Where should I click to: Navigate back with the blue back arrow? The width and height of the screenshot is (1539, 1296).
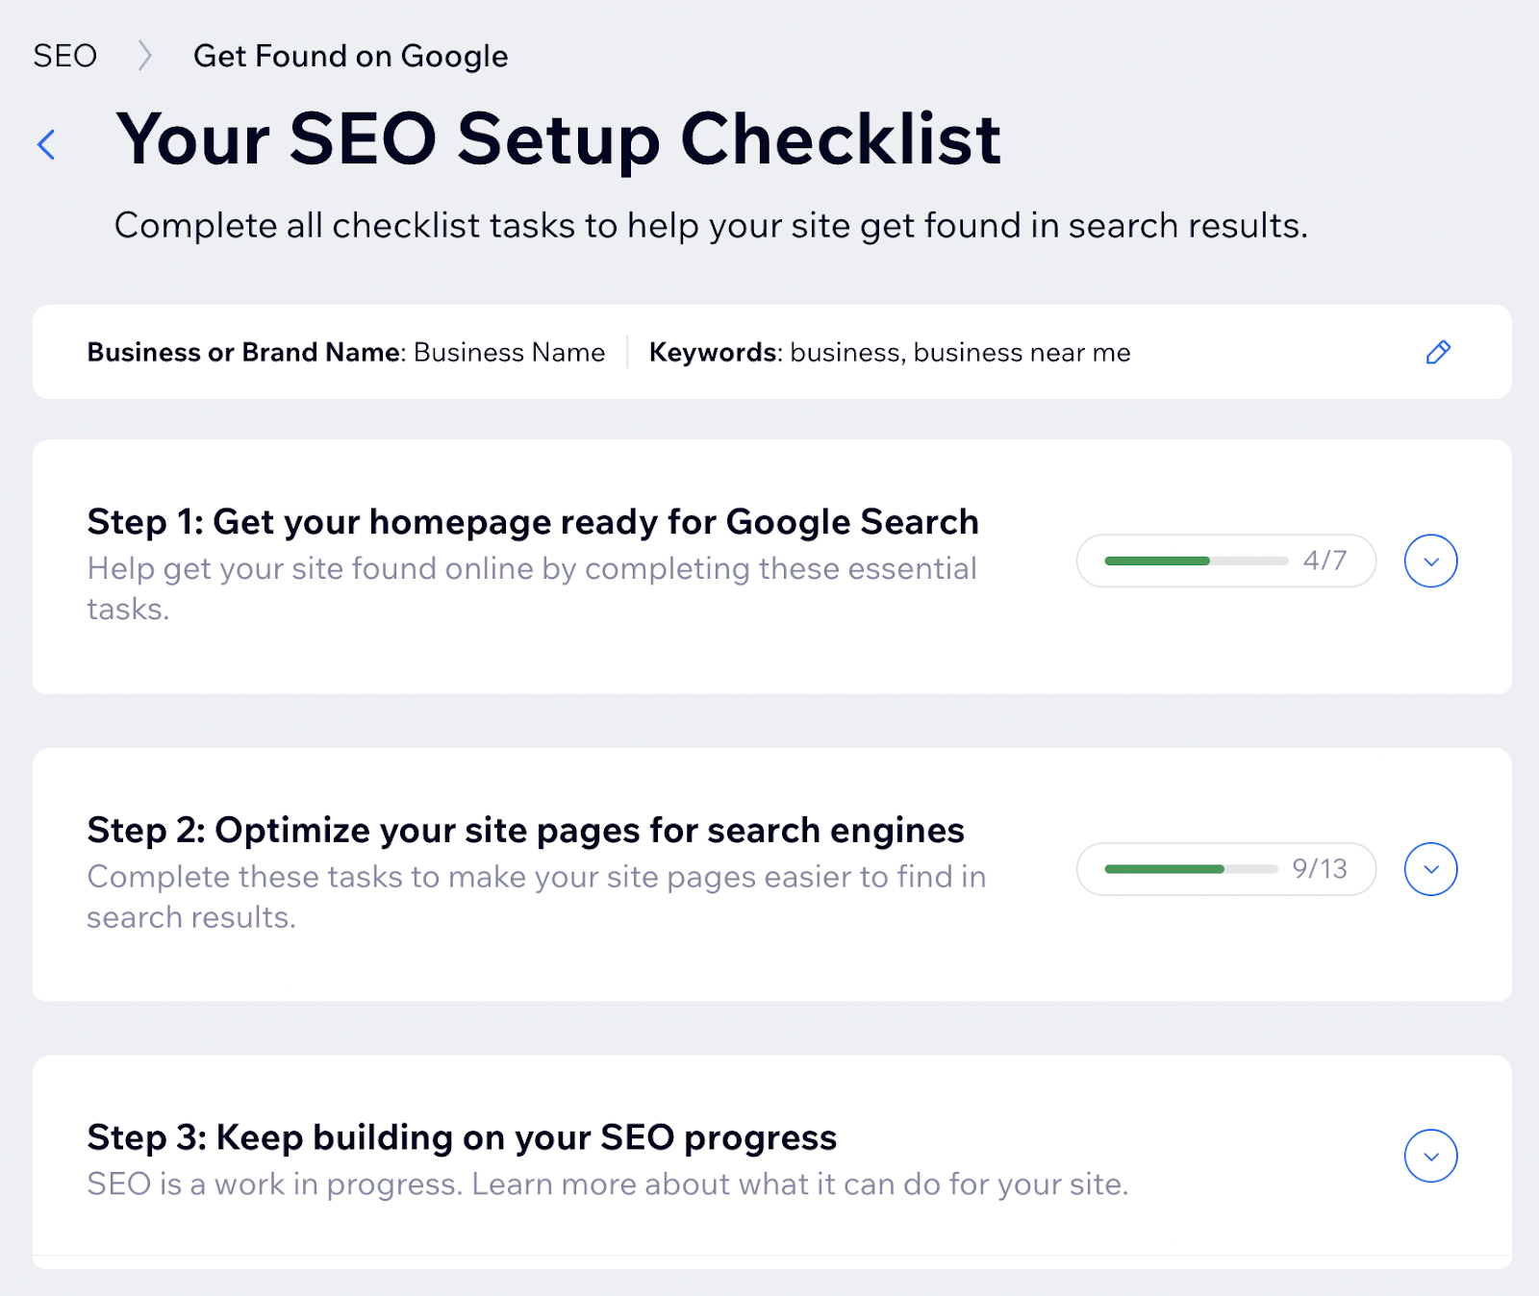(45, 144)
